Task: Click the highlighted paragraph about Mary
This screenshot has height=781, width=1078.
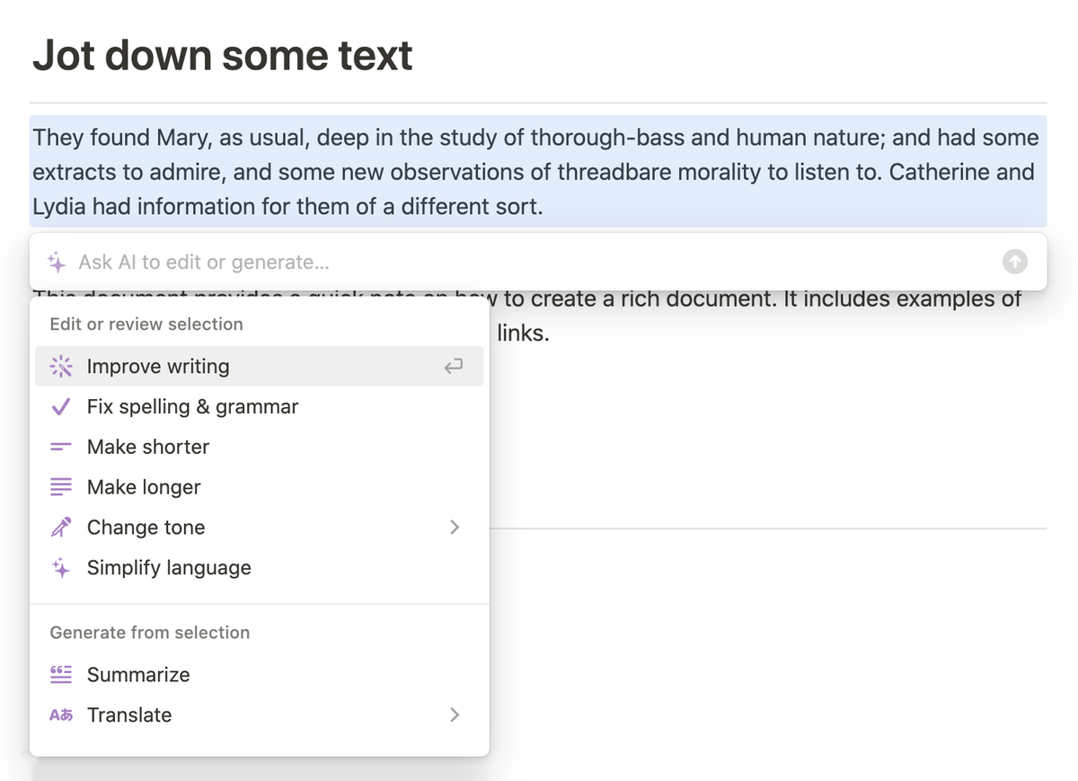Action: 537,172
